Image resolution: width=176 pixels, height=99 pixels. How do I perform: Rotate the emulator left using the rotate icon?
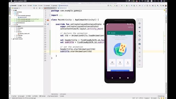point(139,36)
